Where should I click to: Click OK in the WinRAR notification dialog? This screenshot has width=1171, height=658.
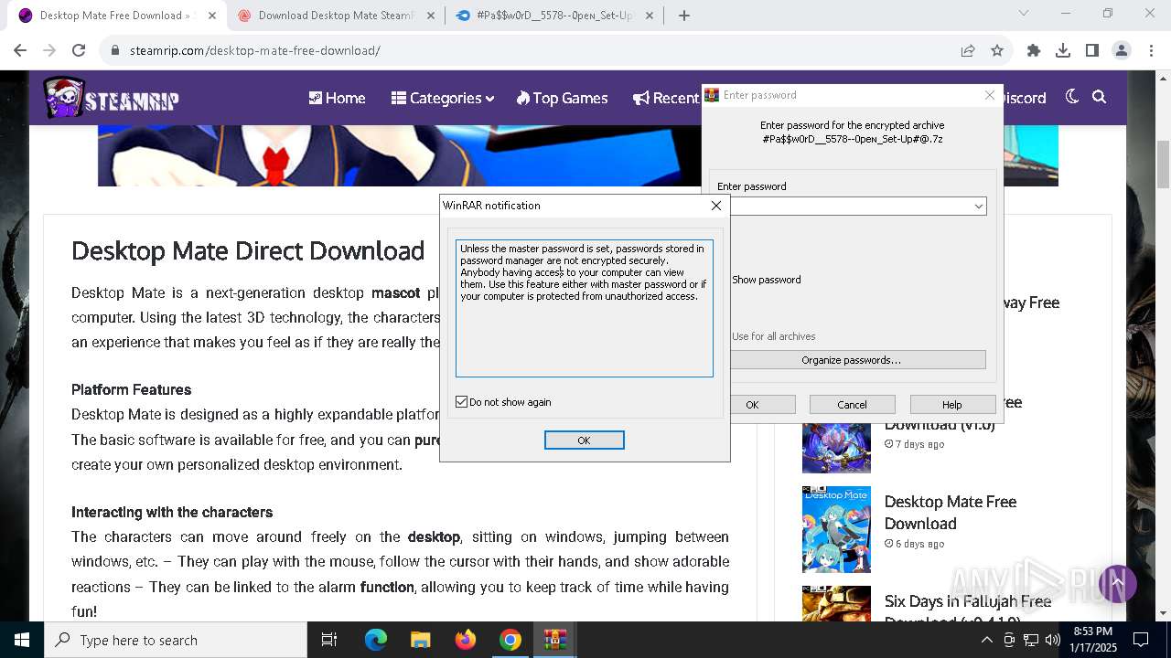click(x=584, y=440)
